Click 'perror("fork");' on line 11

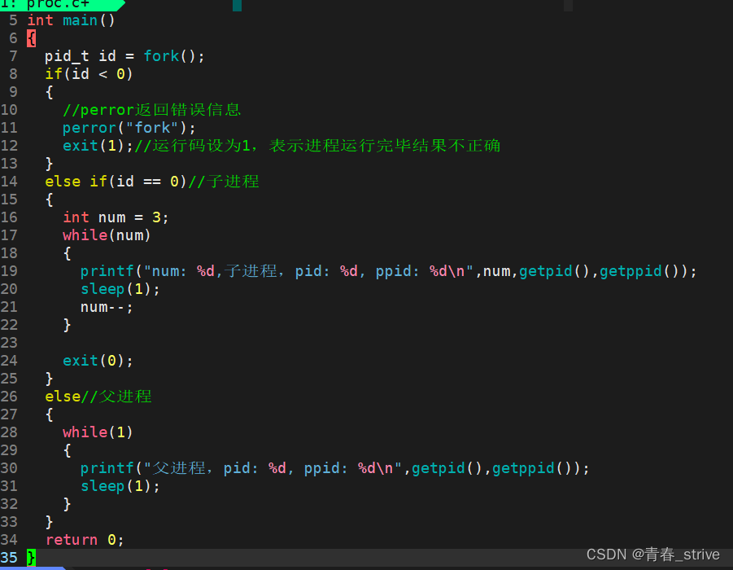[129, 128]
